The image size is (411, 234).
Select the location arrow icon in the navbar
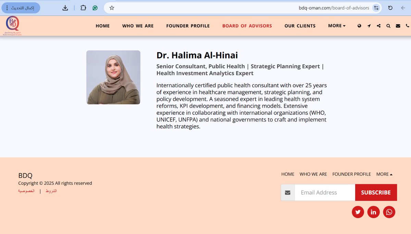tap(369, 26)
